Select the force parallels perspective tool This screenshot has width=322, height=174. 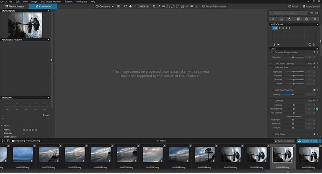[x=168, y=7]
